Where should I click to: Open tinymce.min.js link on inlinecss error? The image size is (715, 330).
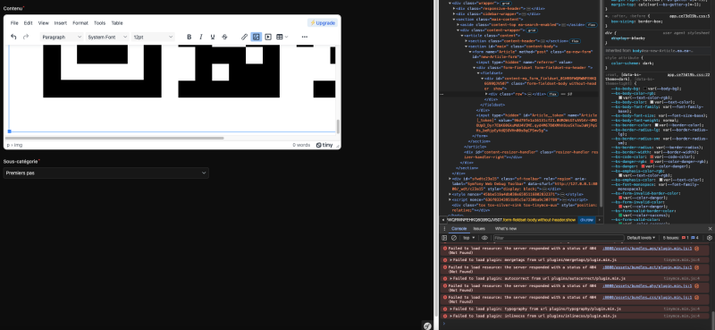681,316
